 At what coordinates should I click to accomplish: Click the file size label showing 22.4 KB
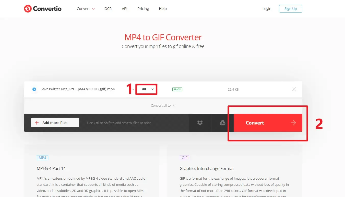click(x=233, y=89)
